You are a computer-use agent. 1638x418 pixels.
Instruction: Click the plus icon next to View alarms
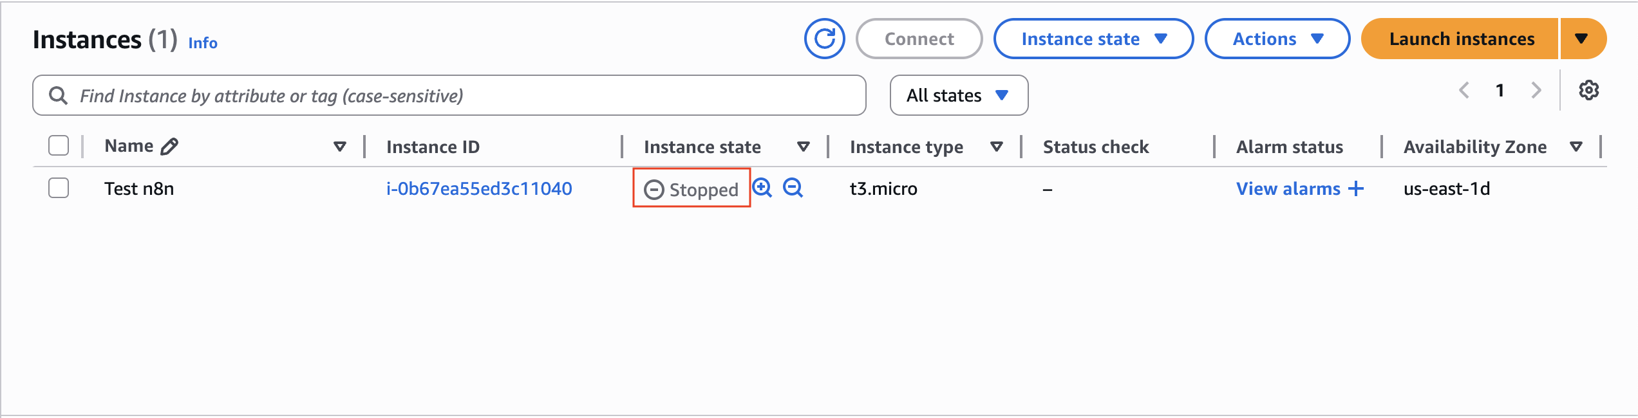[1356, 188]
